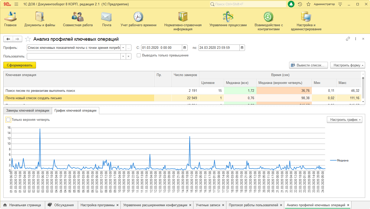This screenshot has width=370, height=209.
Task: Focus the Поиск search field
Action: (248, 4)
